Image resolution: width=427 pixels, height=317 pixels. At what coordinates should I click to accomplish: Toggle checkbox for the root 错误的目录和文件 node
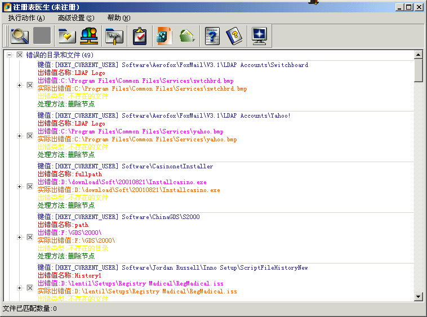tap(20, 55)
